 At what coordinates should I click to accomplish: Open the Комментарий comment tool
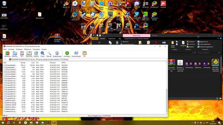pos(76,54)
